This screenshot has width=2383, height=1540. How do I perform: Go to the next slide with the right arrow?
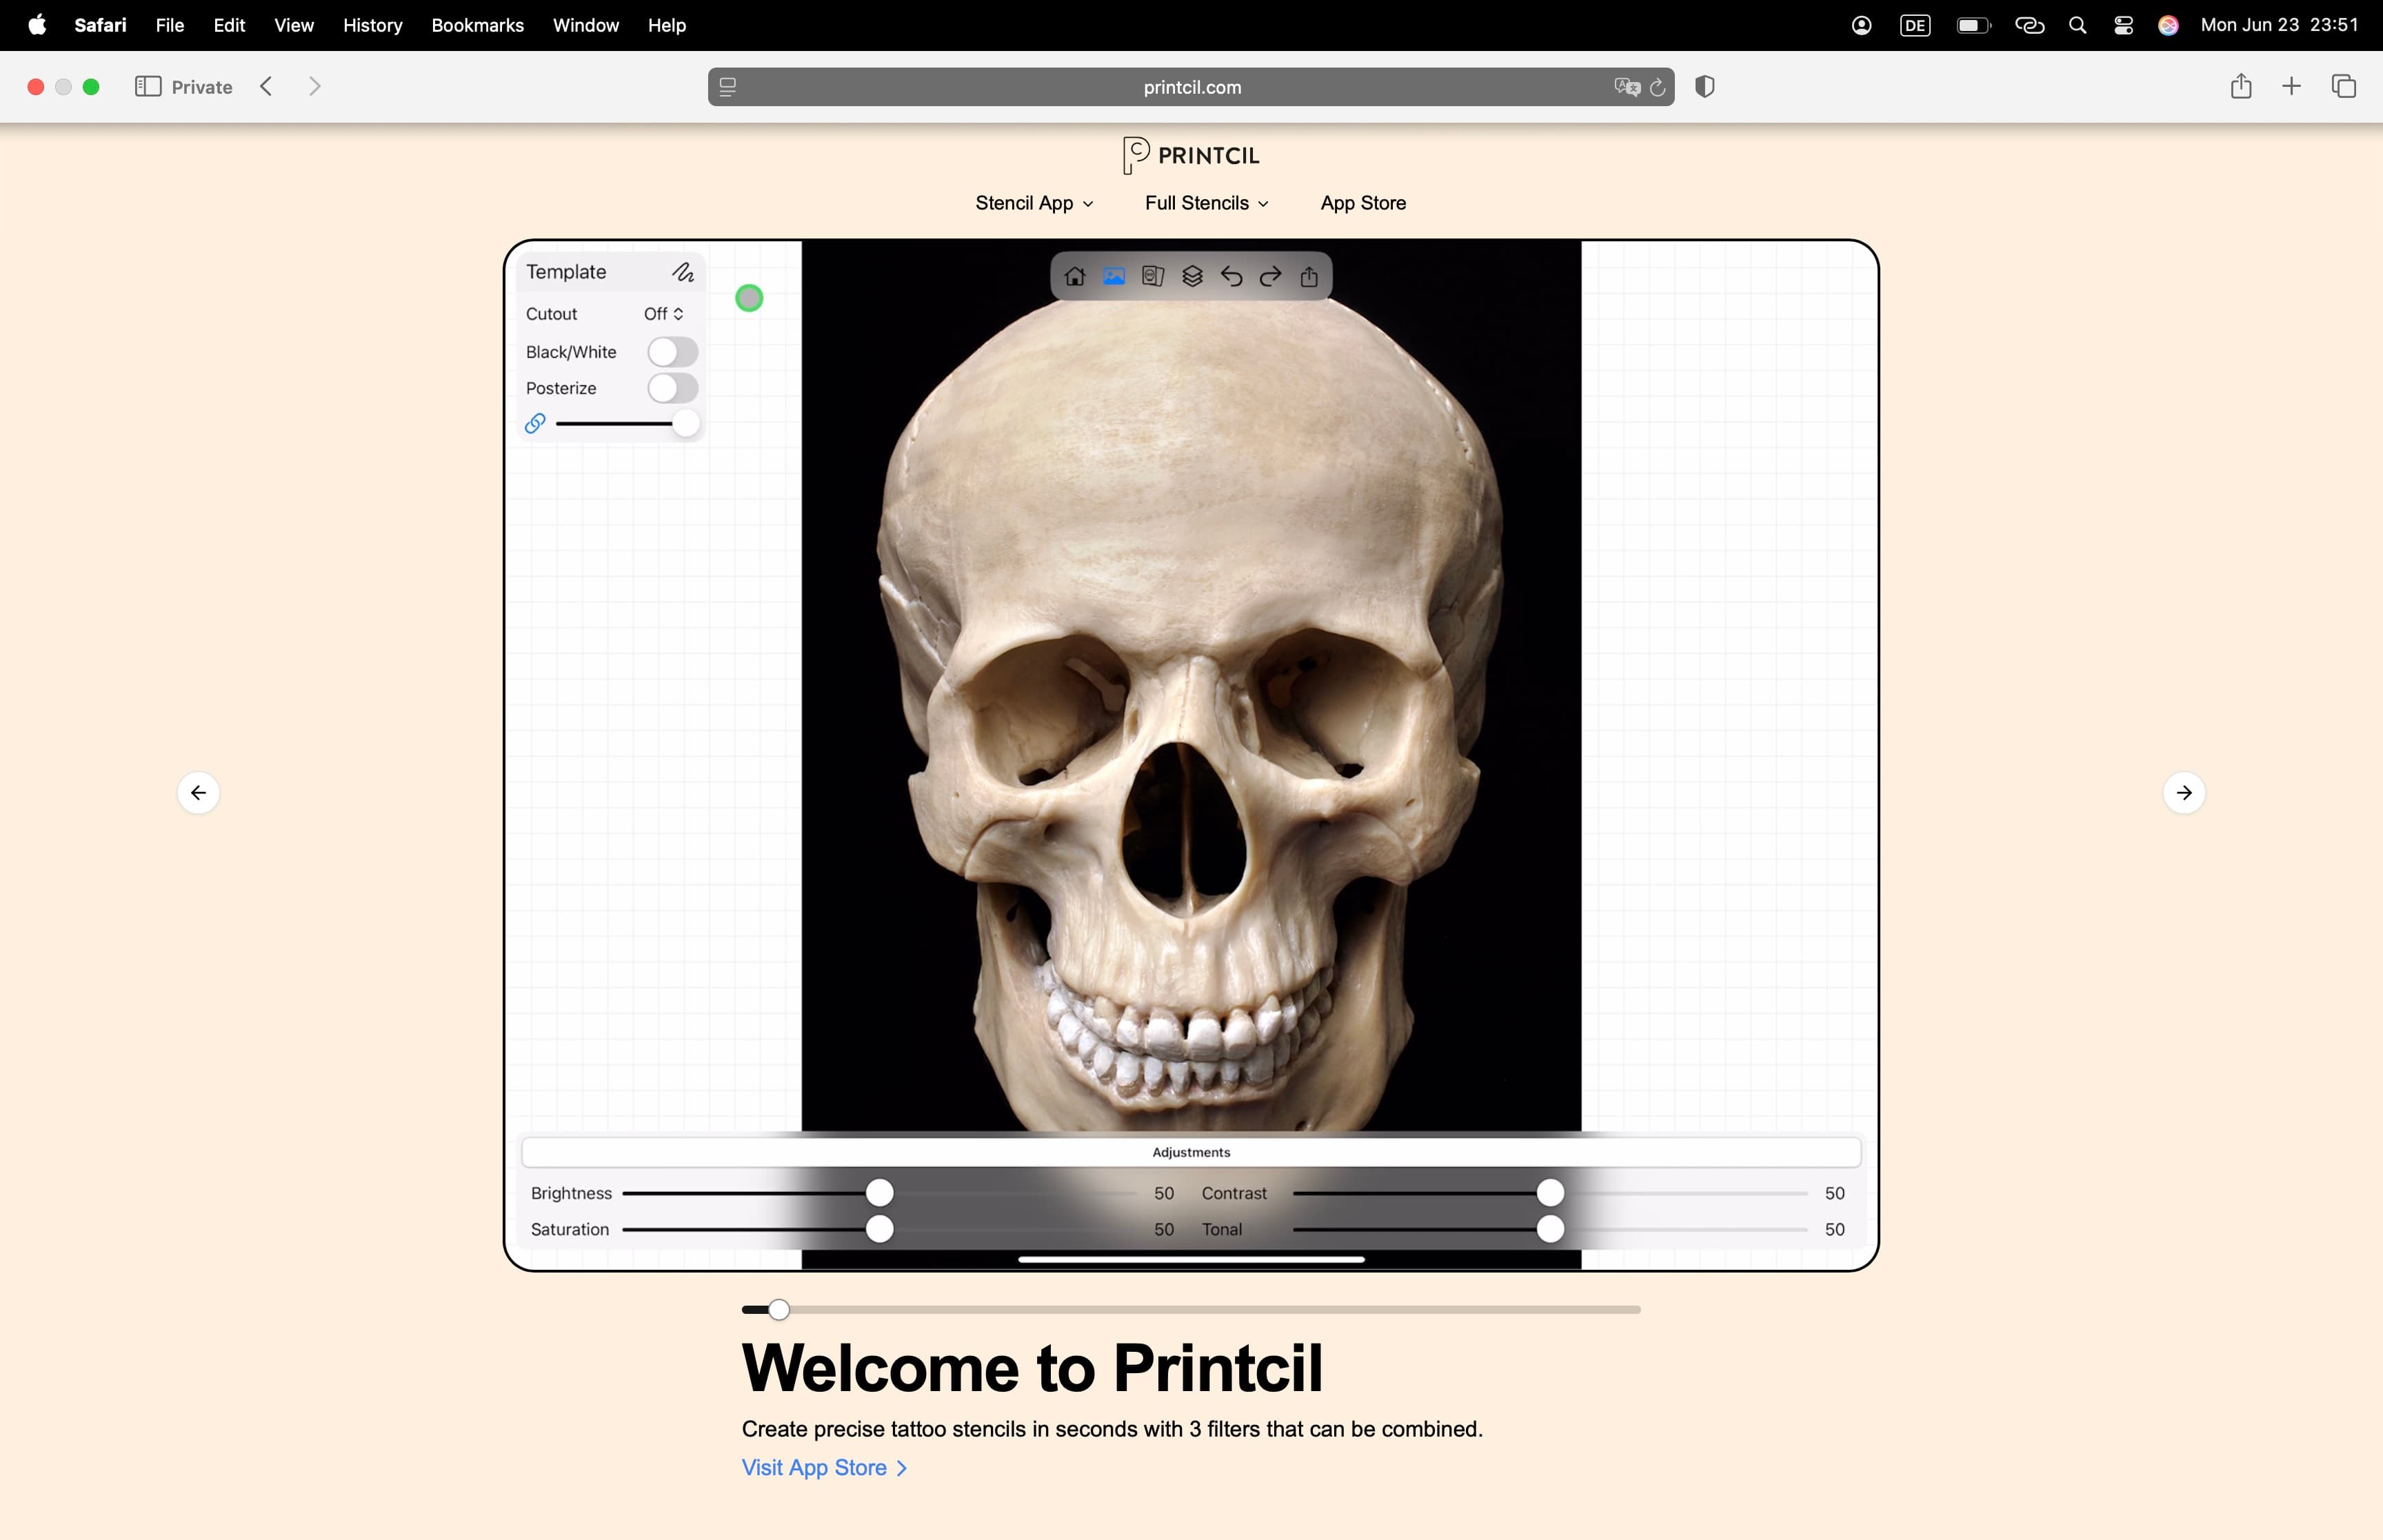[x=2184, y=793]
